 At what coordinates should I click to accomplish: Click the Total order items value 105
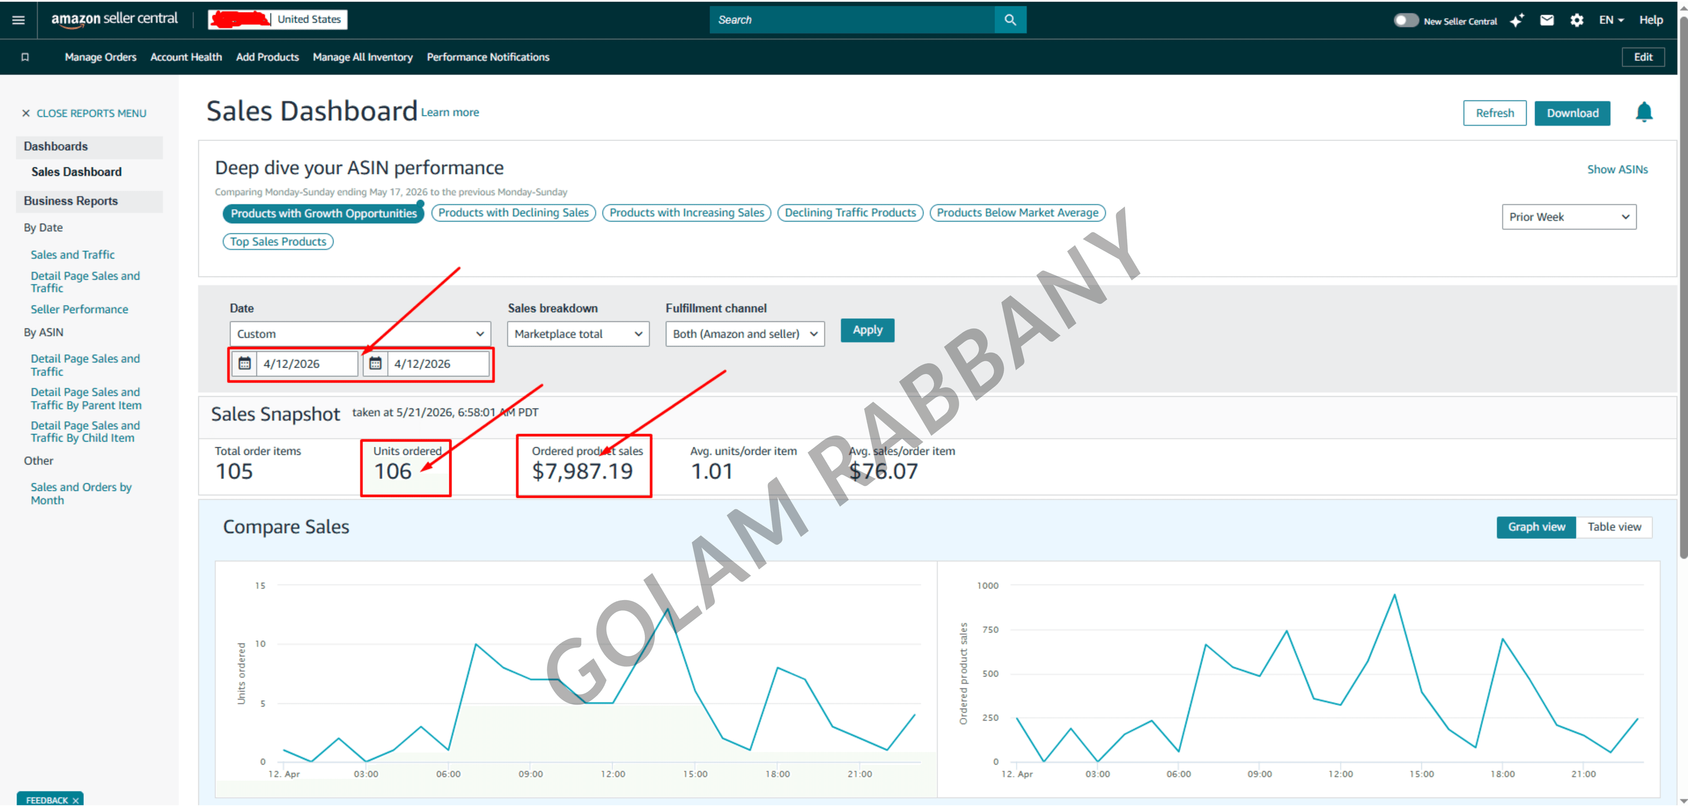pyautogui.click(x=234, y=471)
